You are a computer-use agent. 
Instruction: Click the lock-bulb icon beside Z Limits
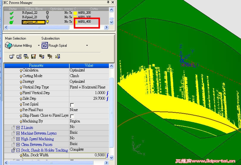13,127
